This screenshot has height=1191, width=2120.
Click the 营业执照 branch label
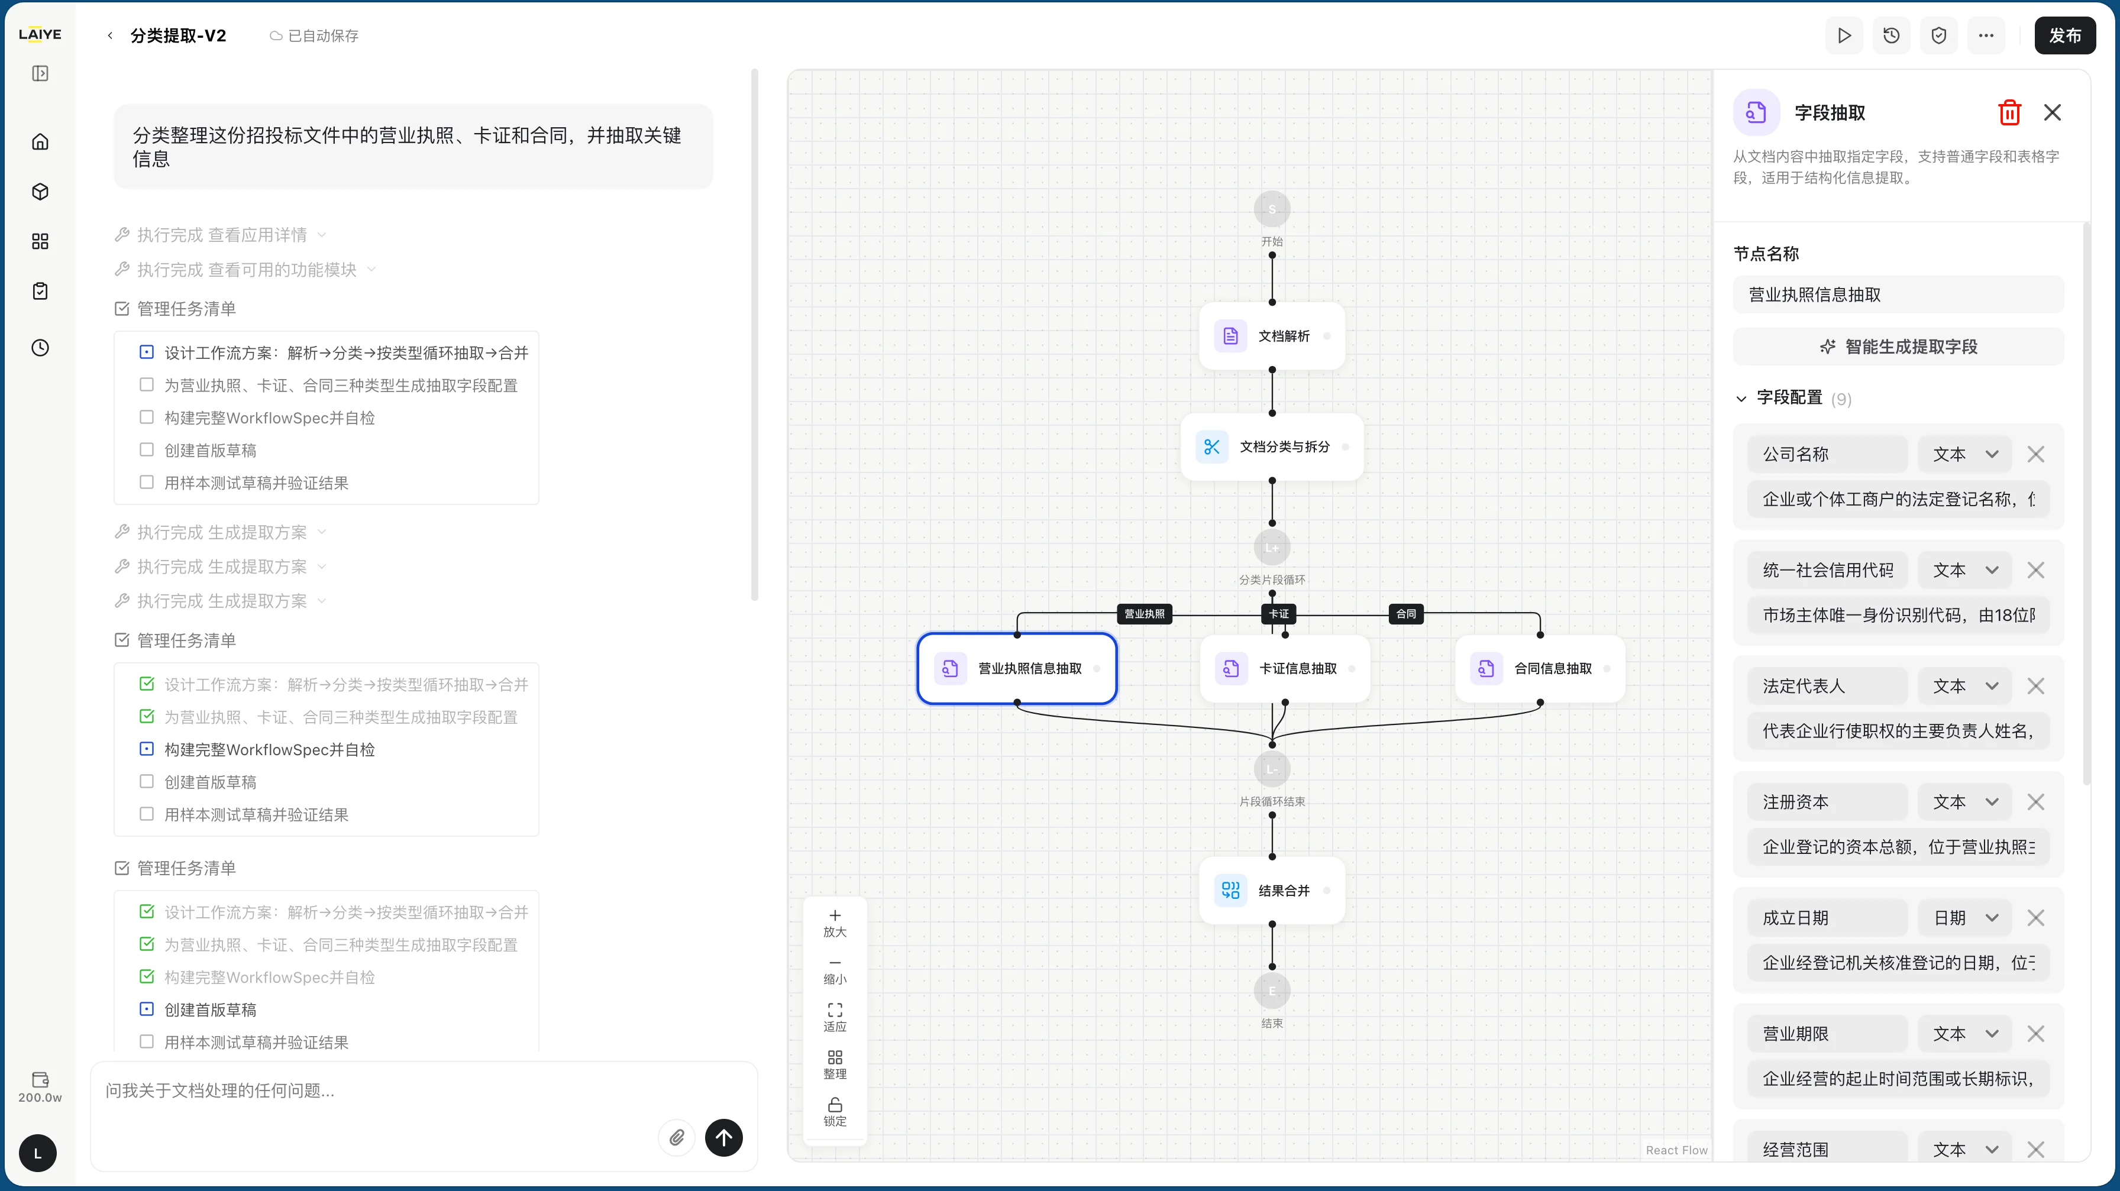1144,614
